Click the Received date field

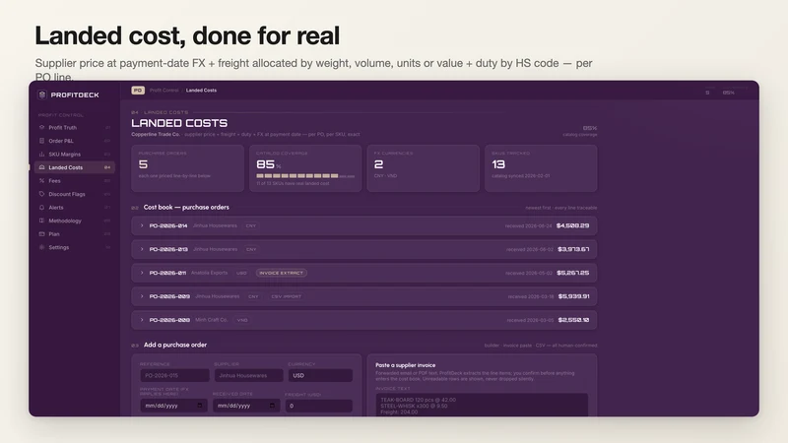(246, 406)
